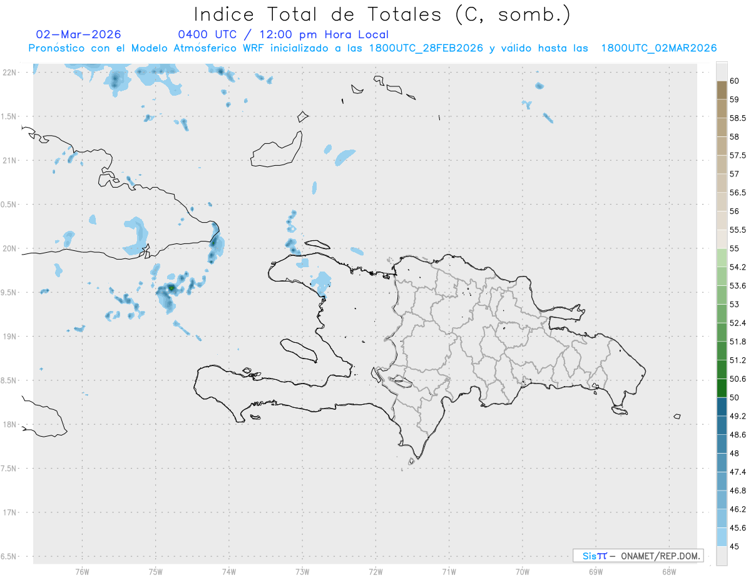Click the "56.5" colorbar label
Image resolution: width=751 pixels, height=580 pixels.
737,193
